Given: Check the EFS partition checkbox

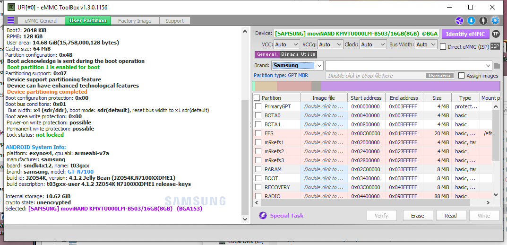Looking at the screenshot, I should pos(258,133).
